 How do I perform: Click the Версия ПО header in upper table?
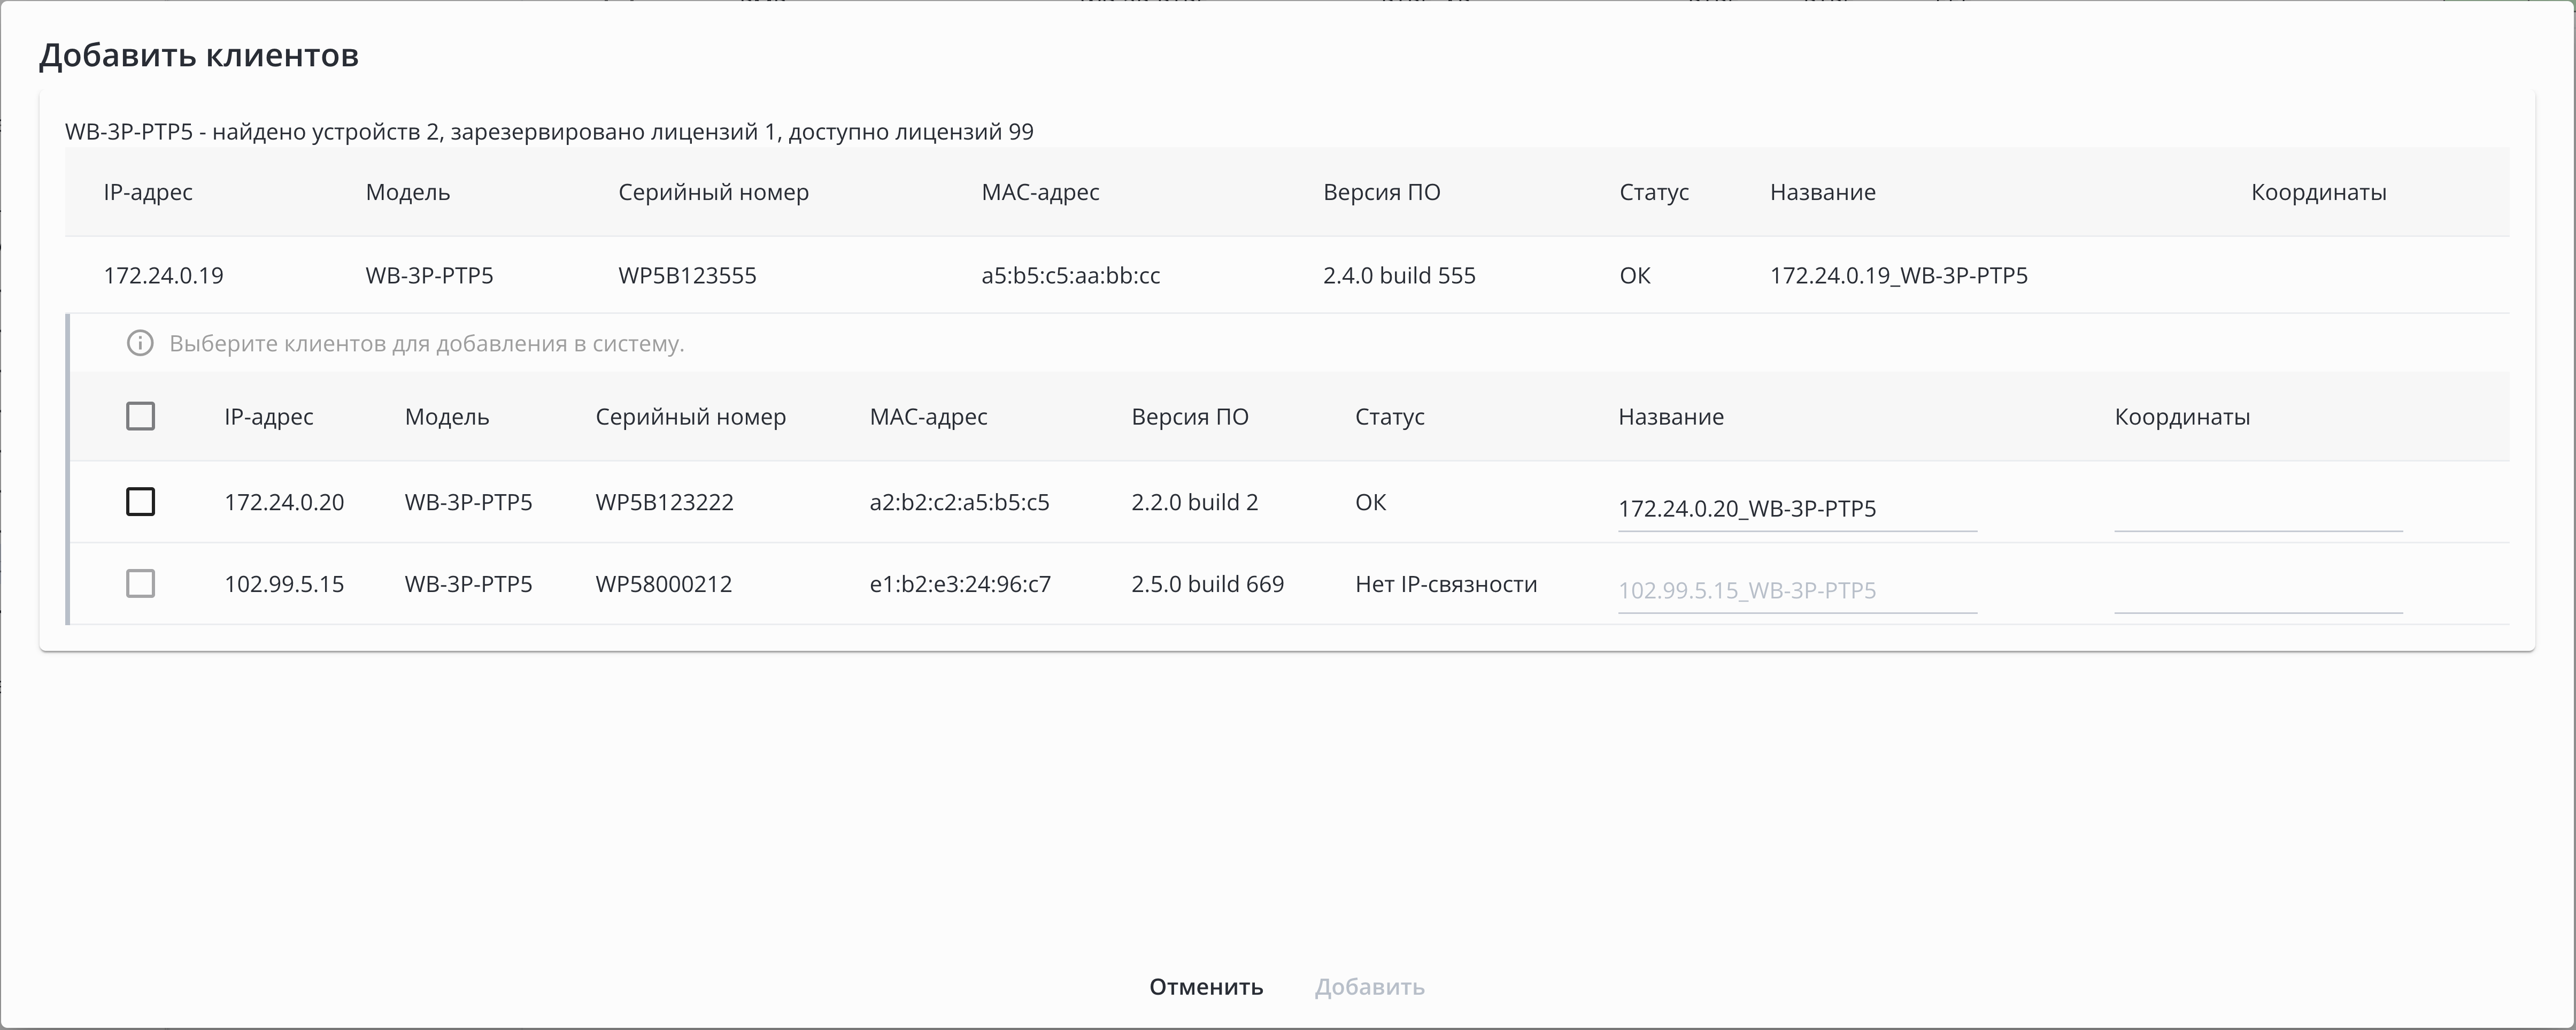coord(1381,192)
